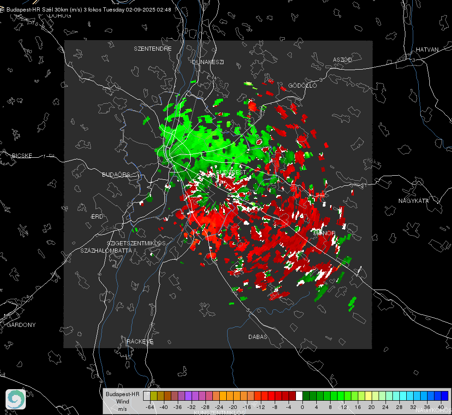Click the BUDAÖRS city label
This screenshot has width=452, height=415.
pyautogui.click(x=116, y=174)
